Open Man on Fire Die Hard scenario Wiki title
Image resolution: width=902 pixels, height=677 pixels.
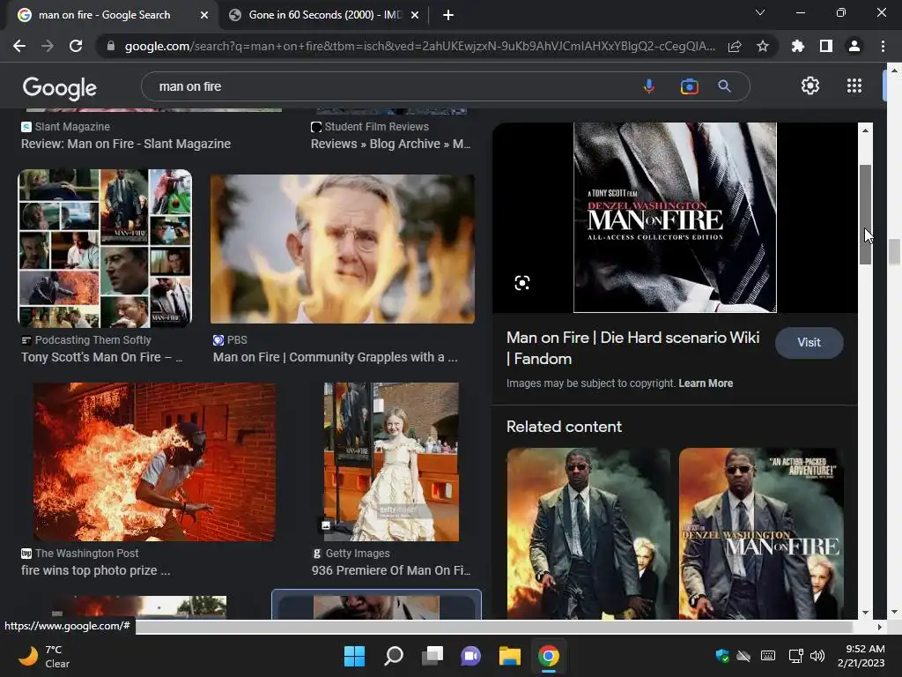(x=632, y=347)
